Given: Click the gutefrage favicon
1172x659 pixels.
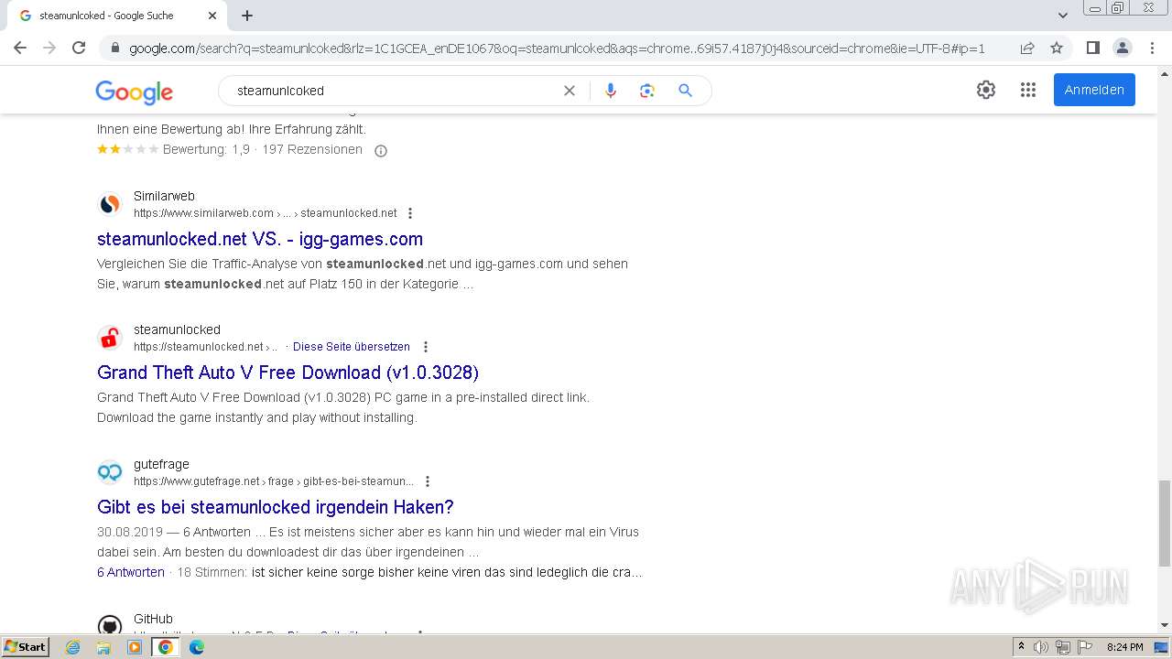Looking at the screenshot, I should click(x=110, y=472).
